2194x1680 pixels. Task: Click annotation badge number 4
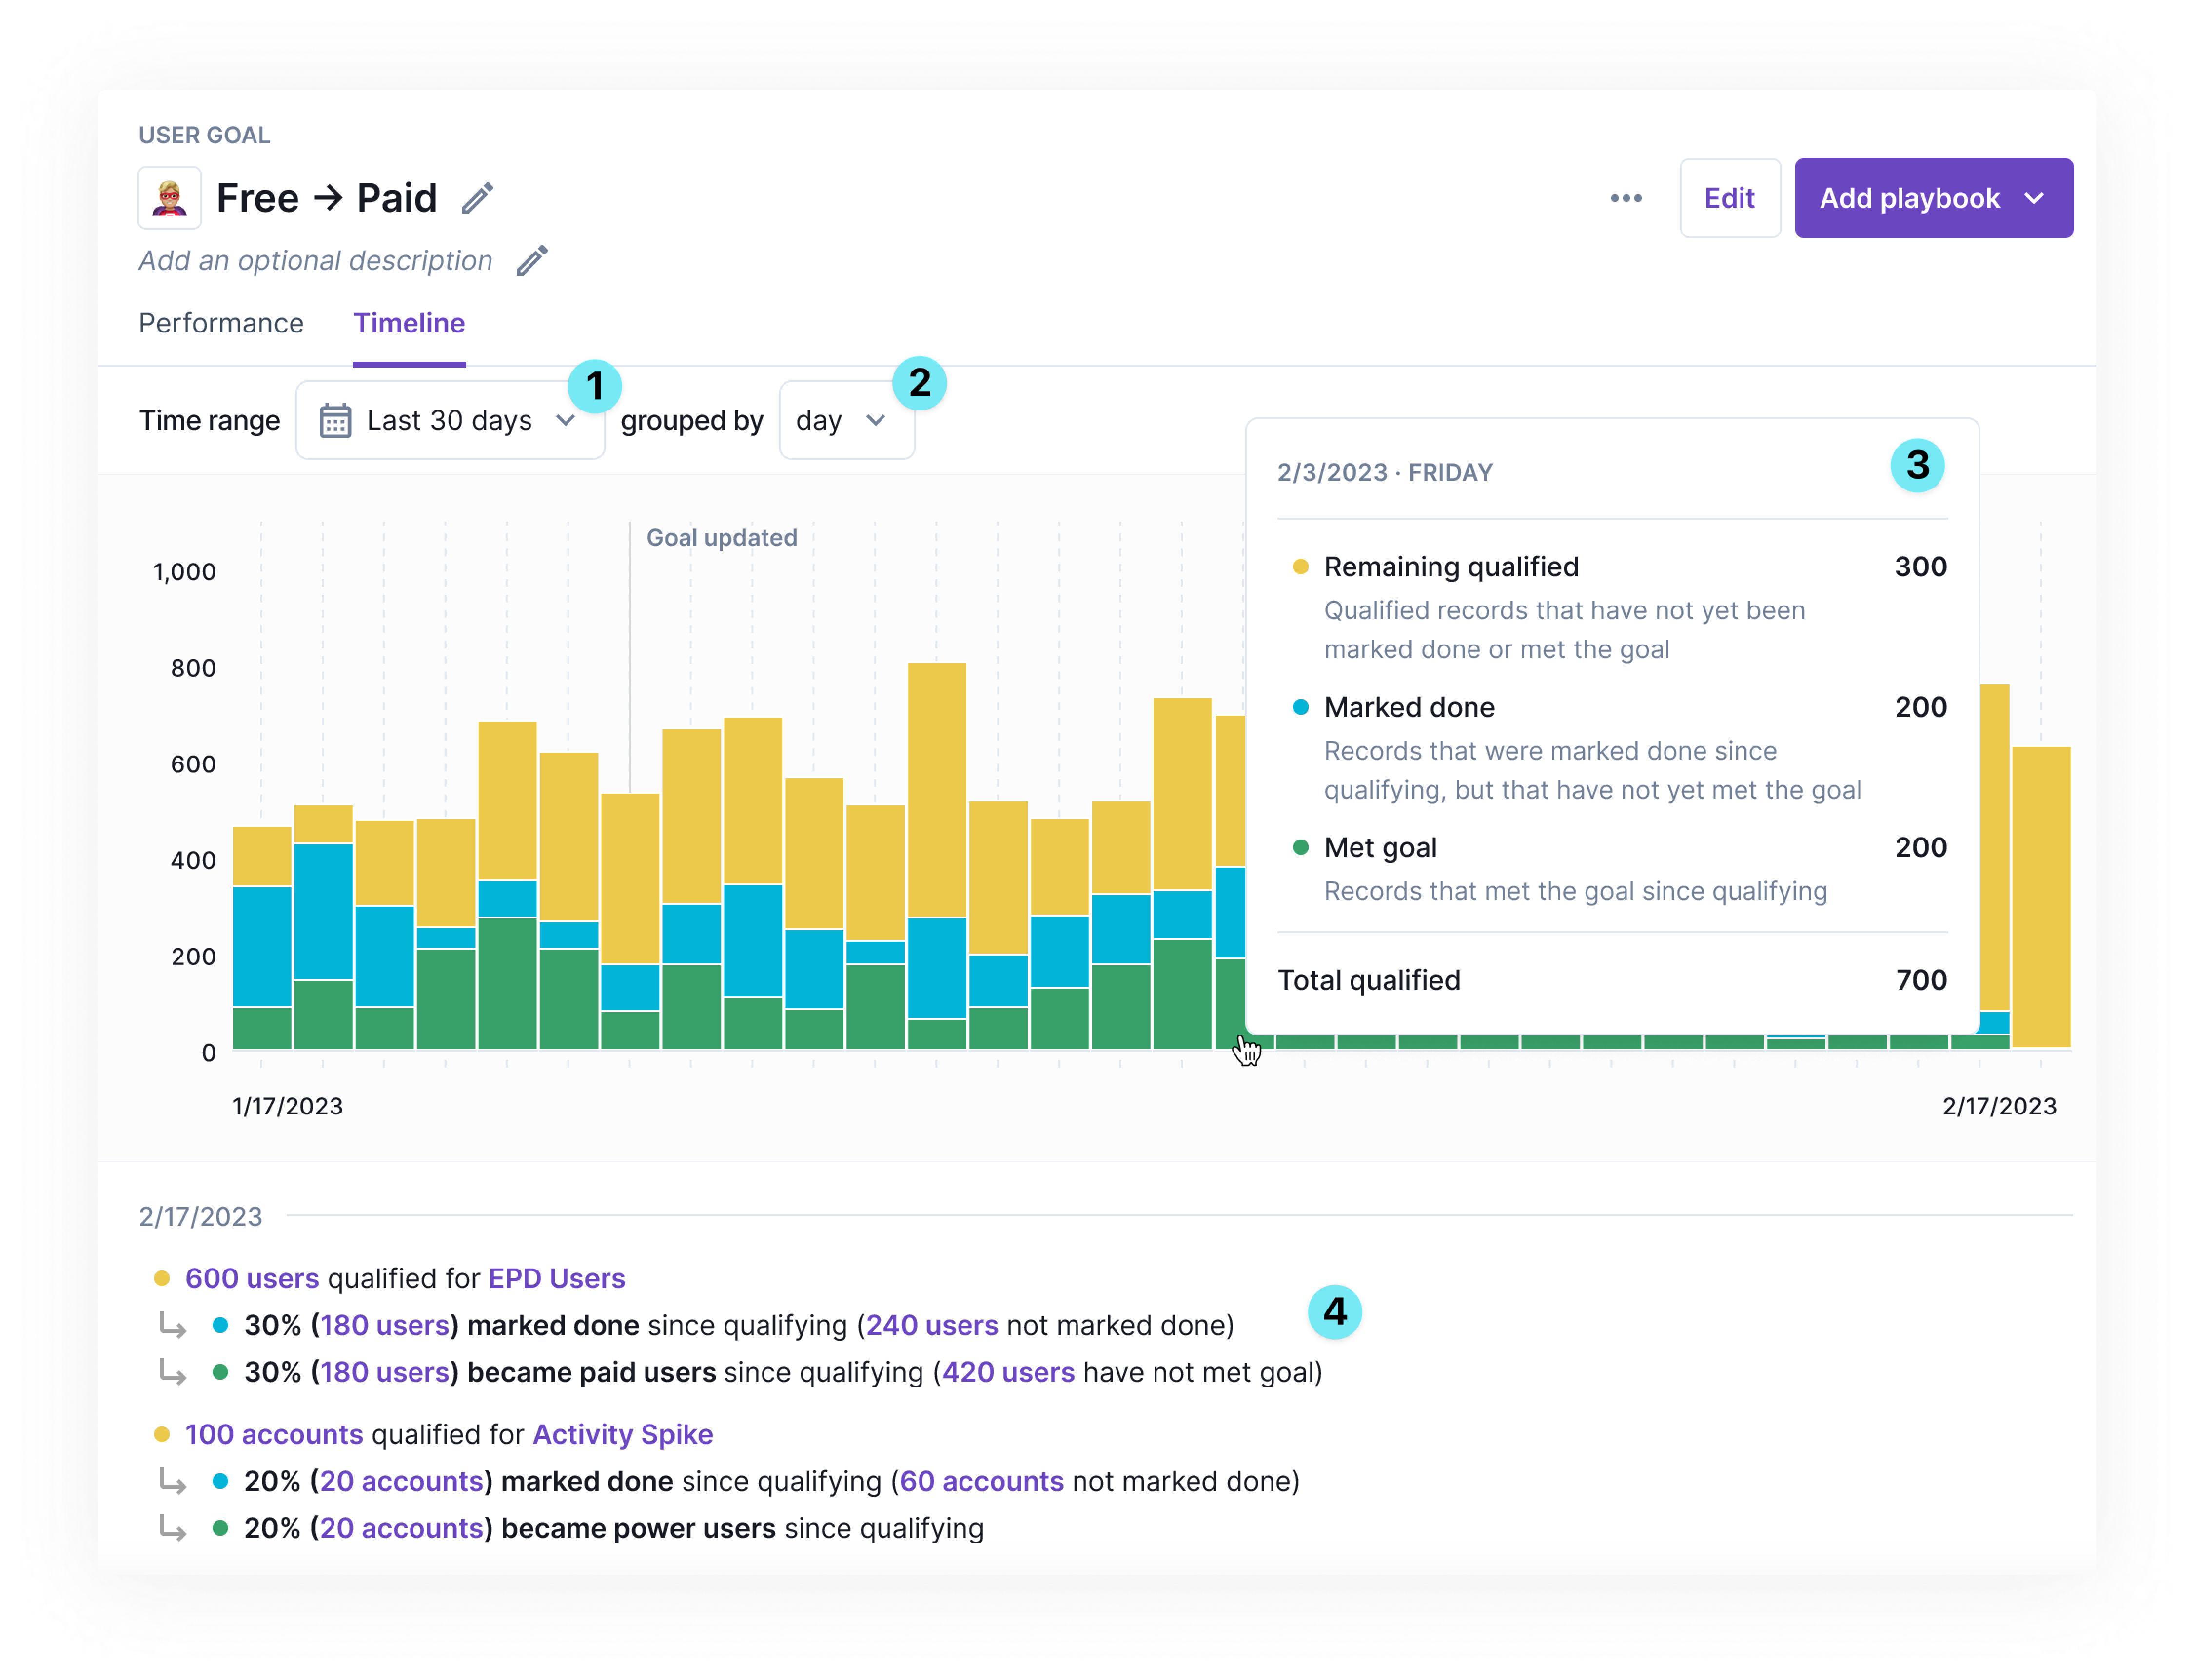pyautogui.click(x=1334, y=1312)
